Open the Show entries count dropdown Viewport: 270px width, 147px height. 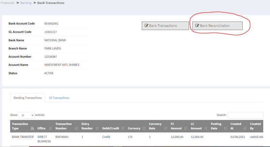point(26,115)
